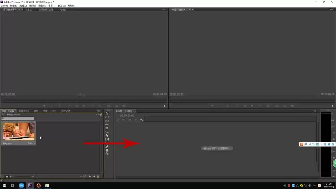Open the 文件(F) menu

4,6
